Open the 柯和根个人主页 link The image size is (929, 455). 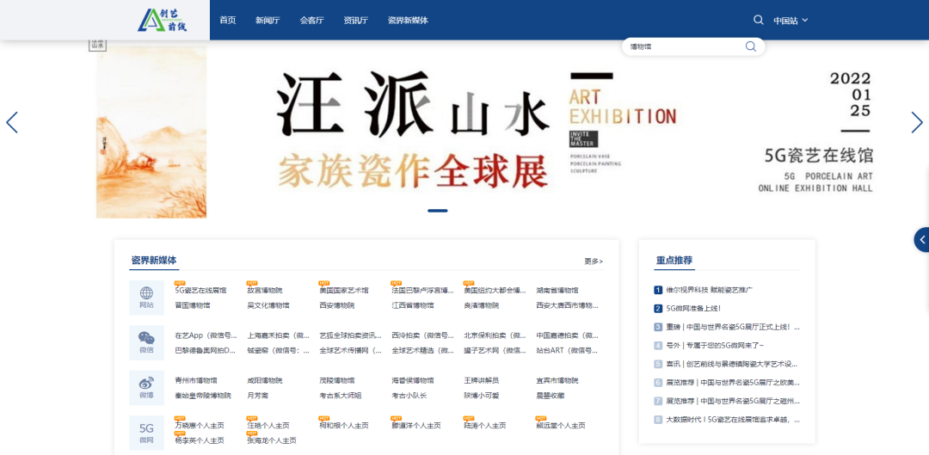(x=343, y=426)
